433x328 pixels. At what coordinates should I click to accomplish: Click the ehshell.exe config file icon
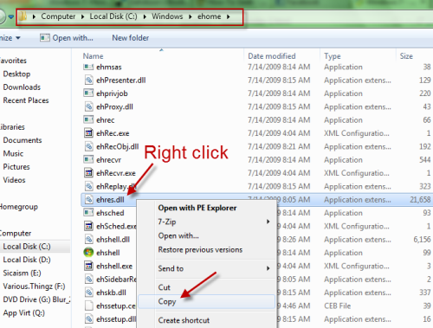(x=88, y=266)
